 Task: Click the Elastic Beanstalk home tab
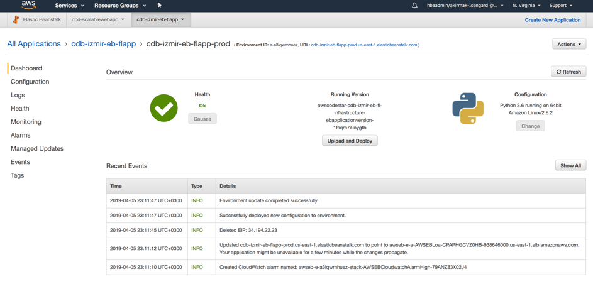(37, 20)
